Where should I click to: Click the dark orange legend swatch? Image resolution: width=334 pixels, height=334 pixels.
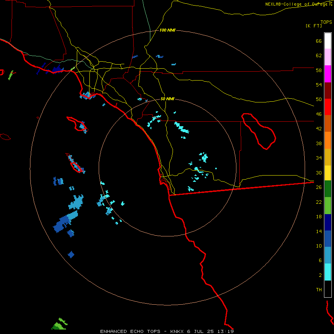point(328,123)
